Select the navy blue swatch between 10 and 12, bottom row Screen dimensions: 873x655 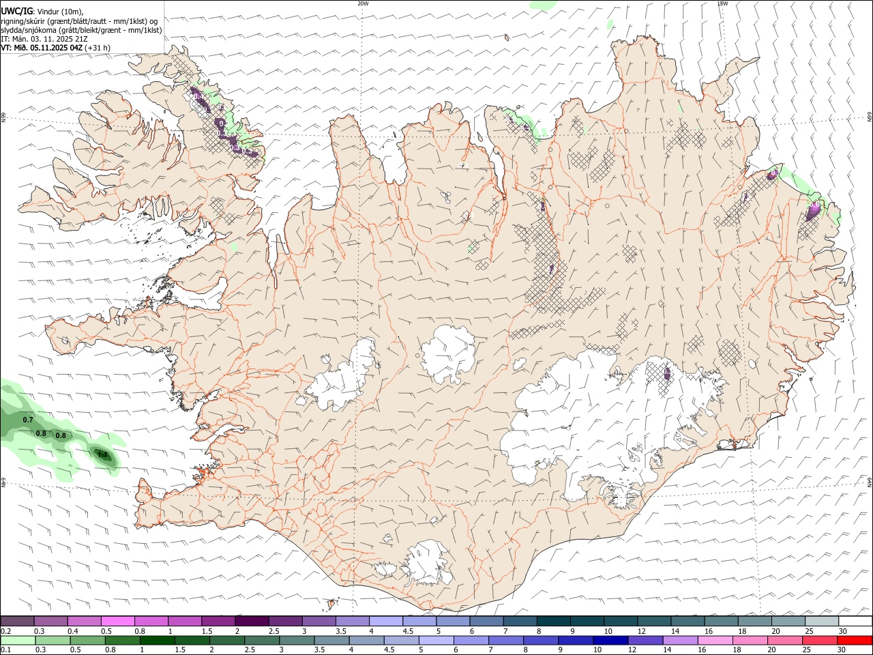pyautogui.click(x=610, y=640)
